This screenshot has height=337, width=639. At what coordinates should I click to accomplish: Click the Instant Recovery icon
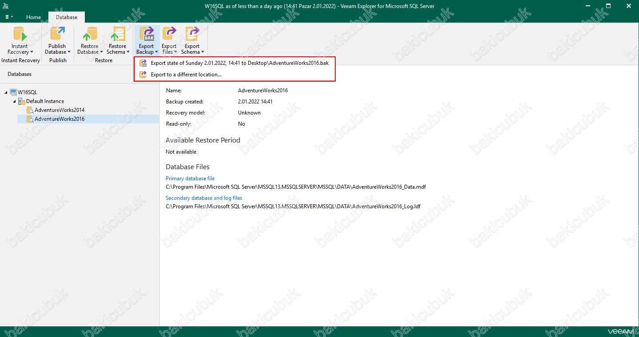[20, 34]
